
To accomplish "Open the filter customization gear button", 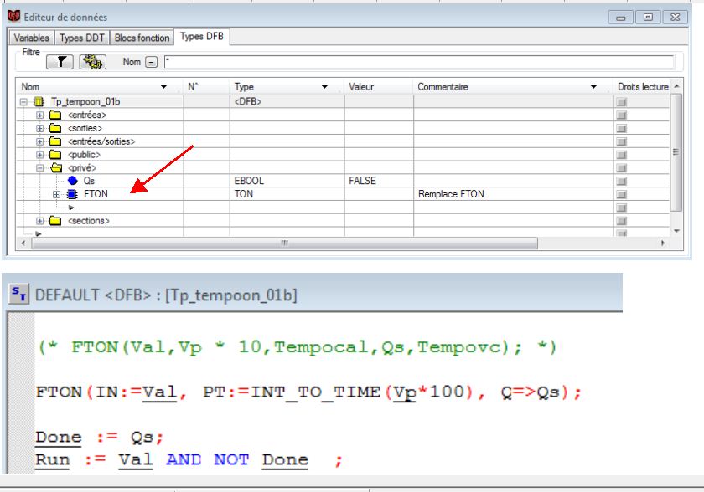I will click(91, 62).
